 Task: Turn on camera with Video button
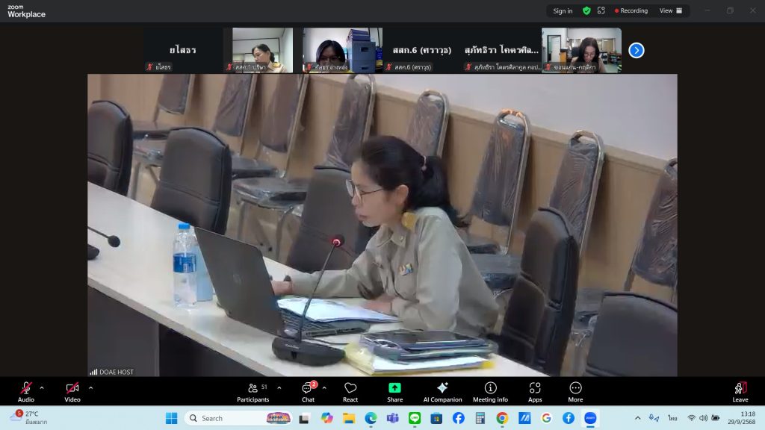(72, 391)
